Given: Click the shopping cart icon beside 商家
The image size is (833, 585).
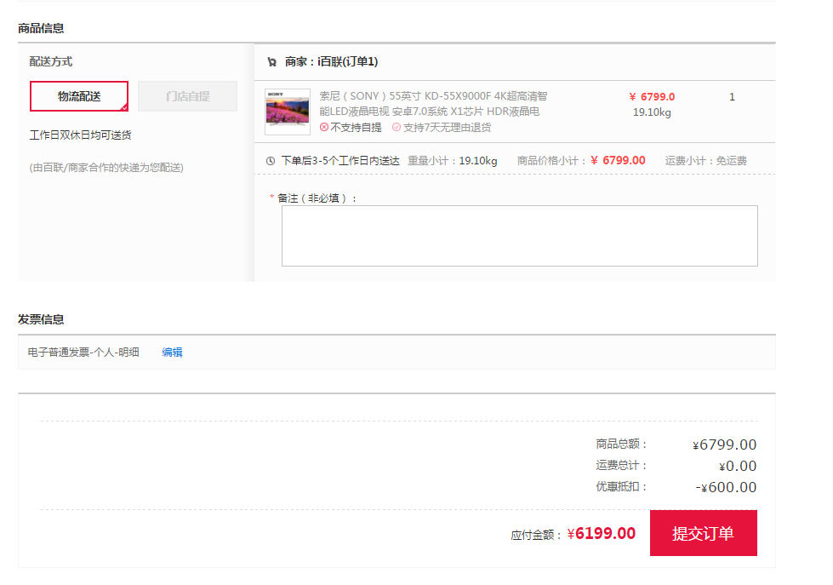Looking at the screenshot, I should click(271, 62).
